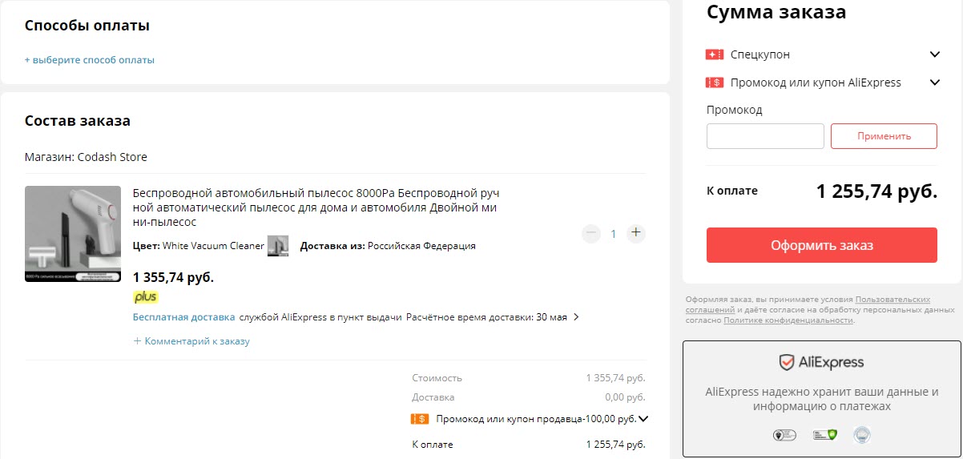Click the first security certificate badge

click(x=784, y=435)
